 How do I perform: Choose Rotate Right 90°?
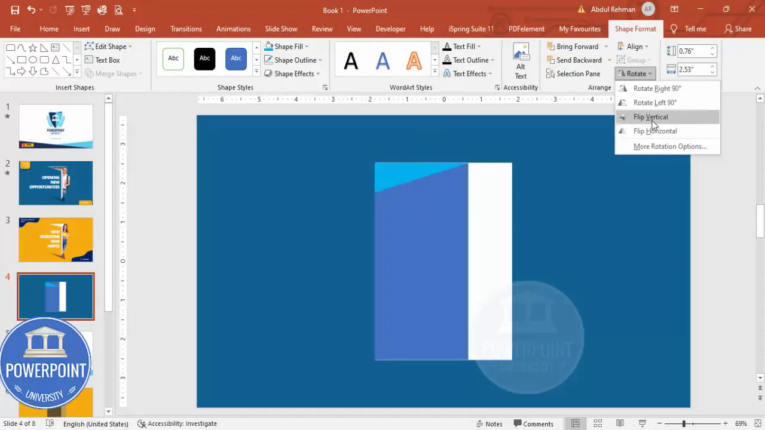pos(667,88)
